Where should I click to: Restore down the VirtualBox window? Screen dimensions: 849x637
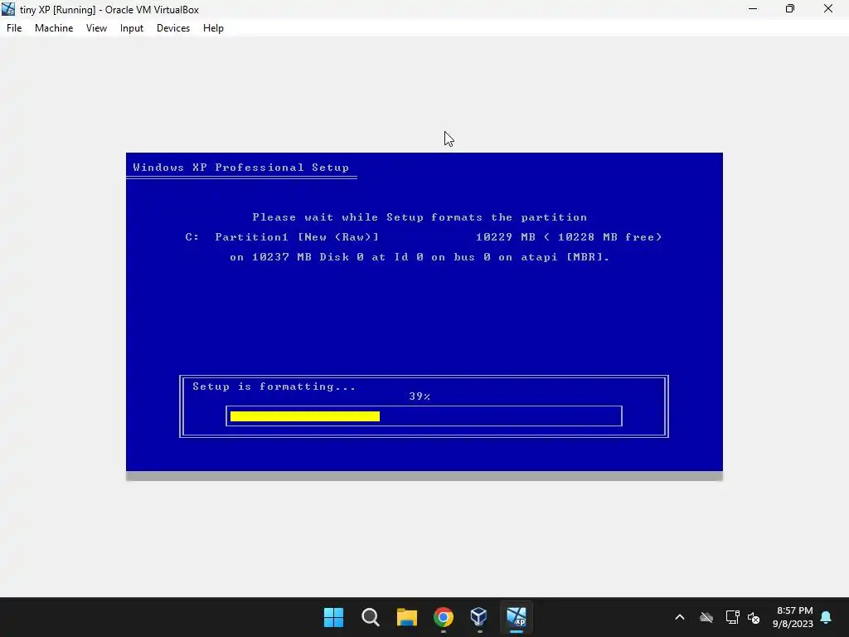[x=790, y=9]
